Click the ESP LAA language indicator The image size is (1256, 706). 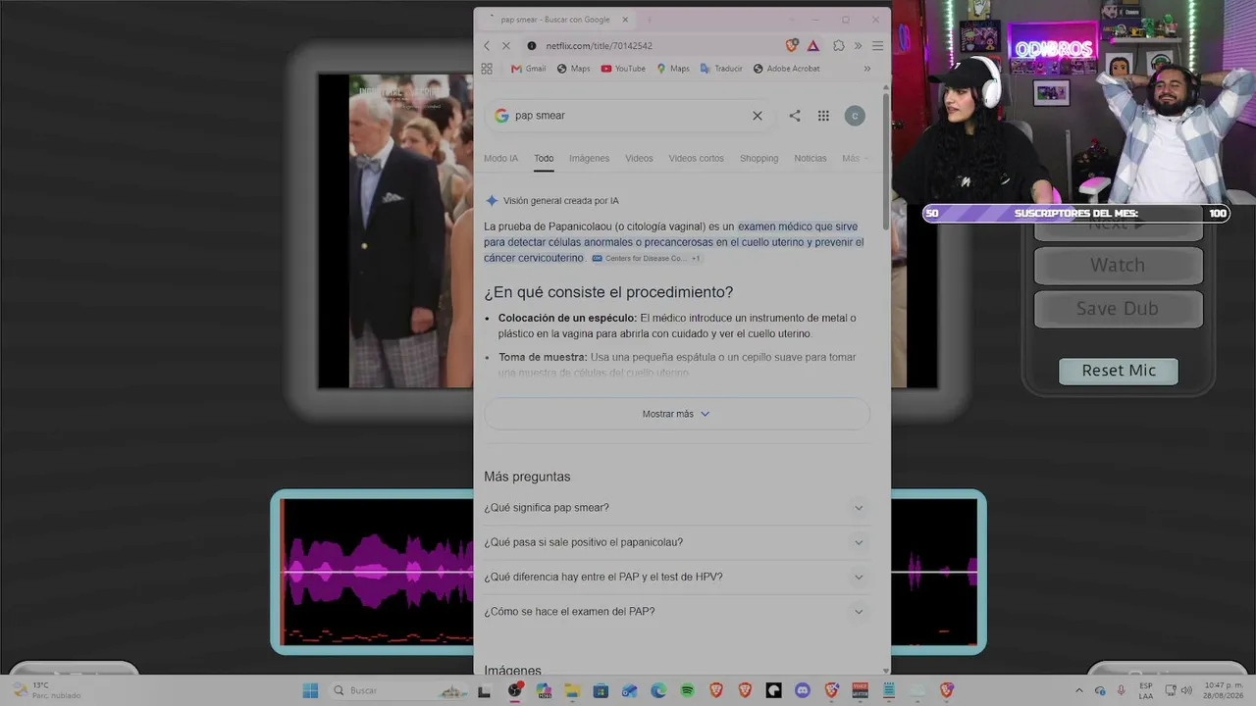pos(1146,690)
